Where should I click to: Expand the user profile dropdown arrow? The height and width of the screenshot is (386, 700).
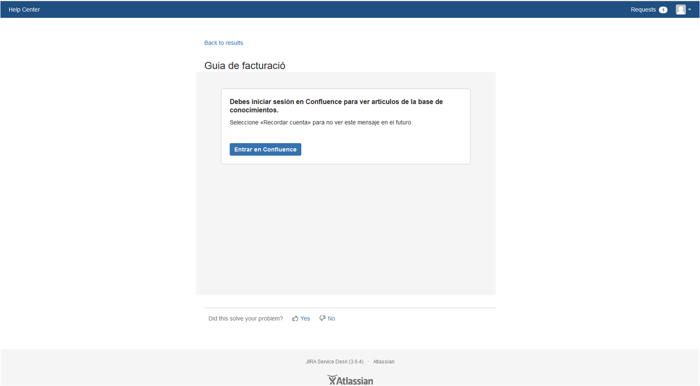click(690, 10)
